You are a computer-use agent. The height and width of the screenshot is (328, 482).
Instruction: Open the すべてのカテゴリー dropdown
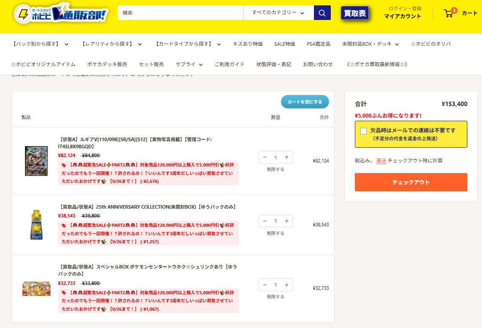pyautogui.click(x=278, y=12)
